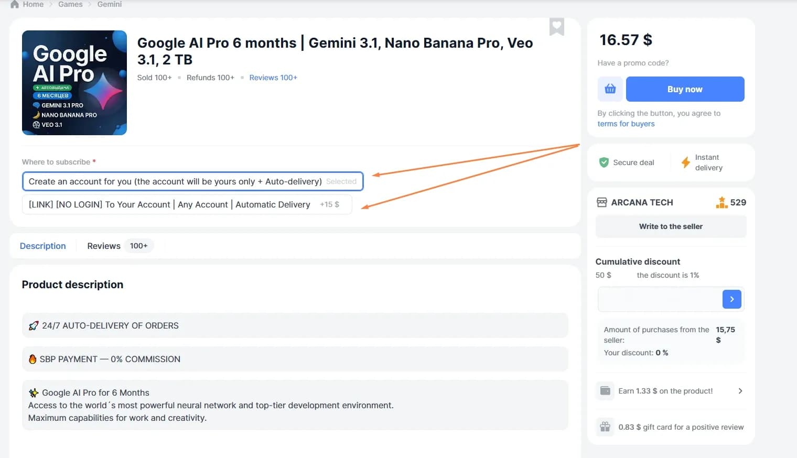The height and width of the screenshot is (458, 797).
Task: Click the Google AI Pro product thumbnail
Action: [x=74, y=83]
